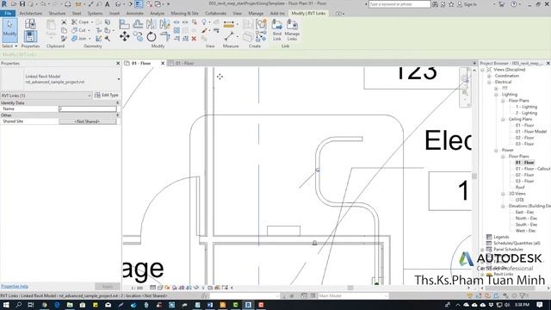Click the 1 : 100 view scale control

[137, 288]
